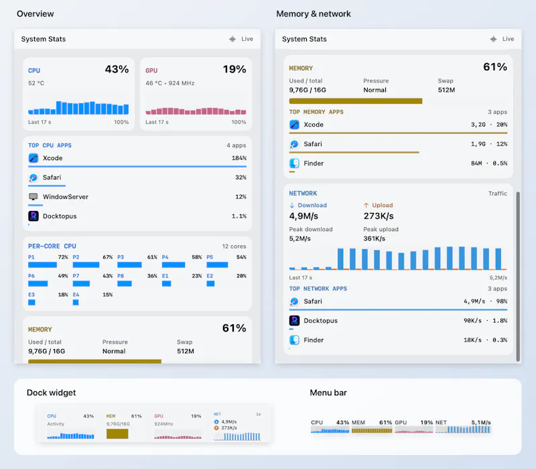Click the Xcode CPU usage bar under Top CPU Apps

[137, 166]
